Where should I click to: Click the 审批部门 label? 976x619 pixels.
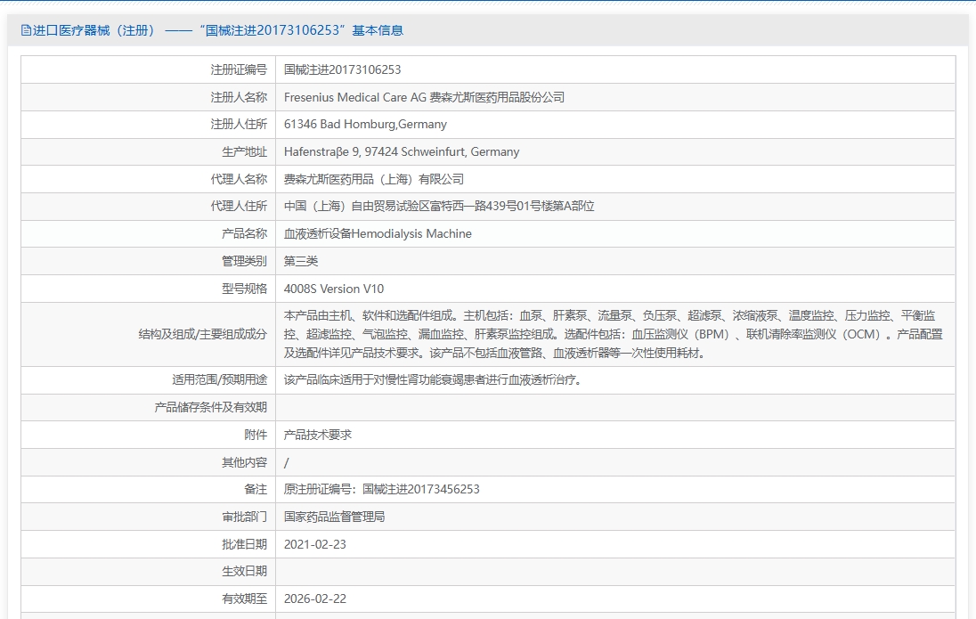click(244, 517)
